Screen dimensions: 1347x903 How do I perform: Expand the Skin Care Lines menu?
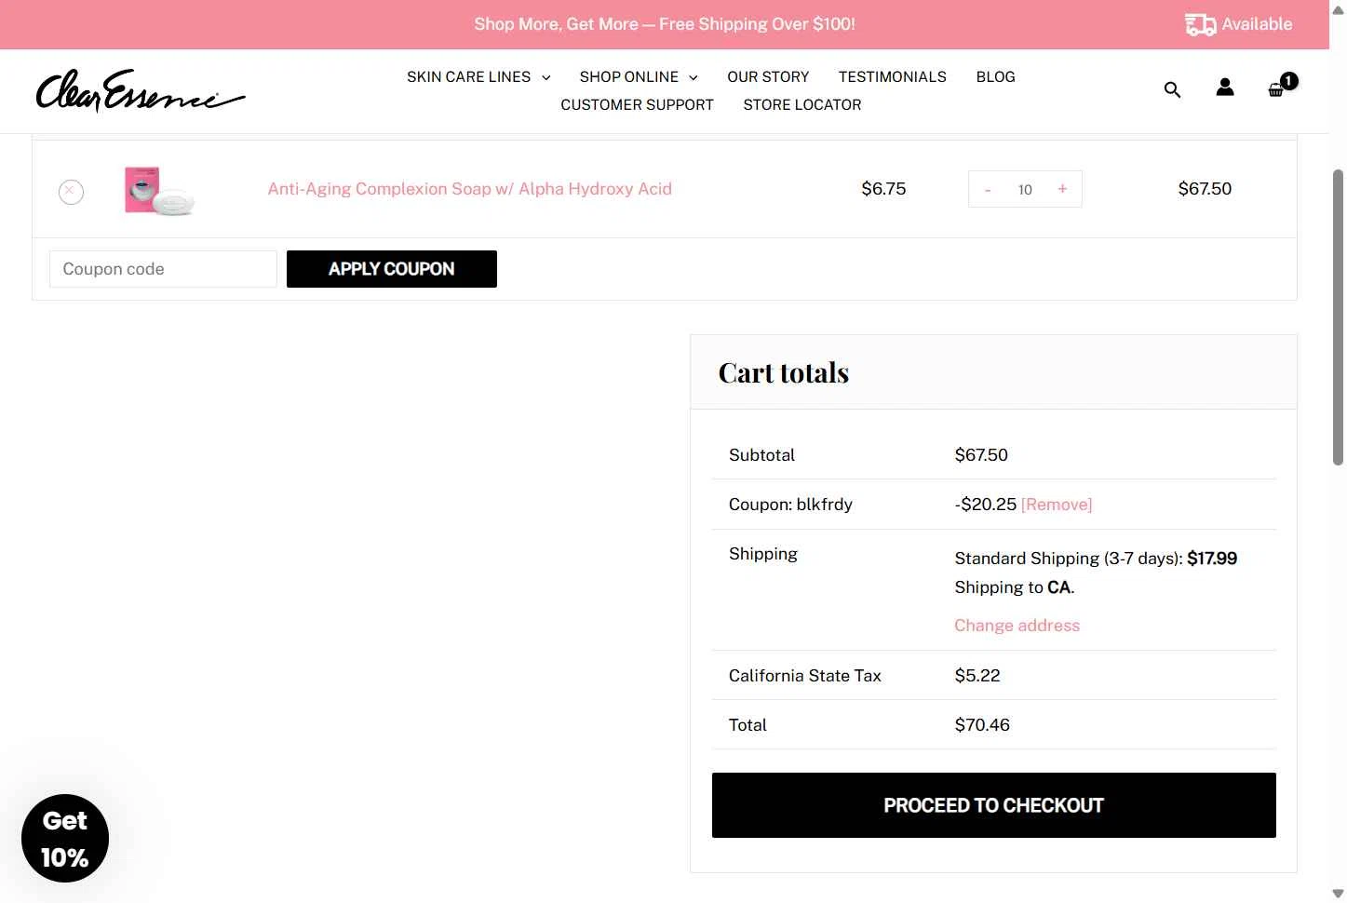pyautogui.click(x=478, y=77)
